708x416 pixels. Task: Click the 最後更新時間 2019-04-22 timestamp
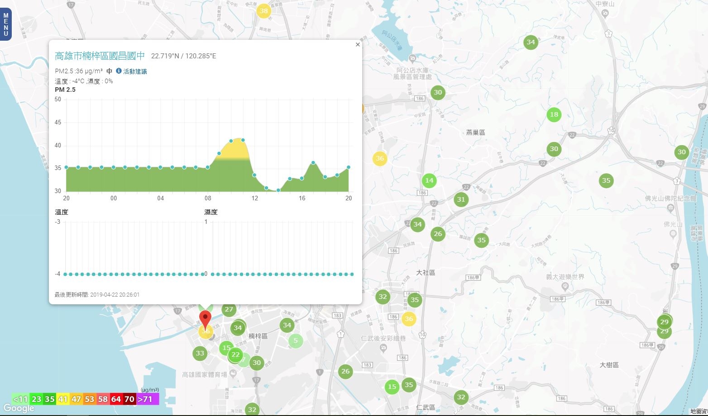[x=97, y=295]
